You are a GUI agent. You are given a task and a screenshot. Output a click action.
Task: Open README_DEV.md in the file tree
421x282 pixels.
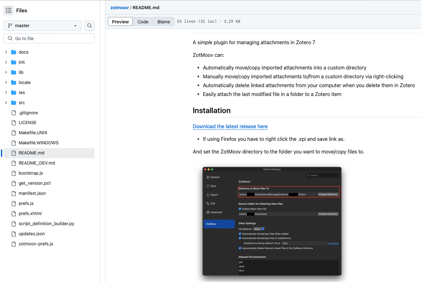pos(37,163)
